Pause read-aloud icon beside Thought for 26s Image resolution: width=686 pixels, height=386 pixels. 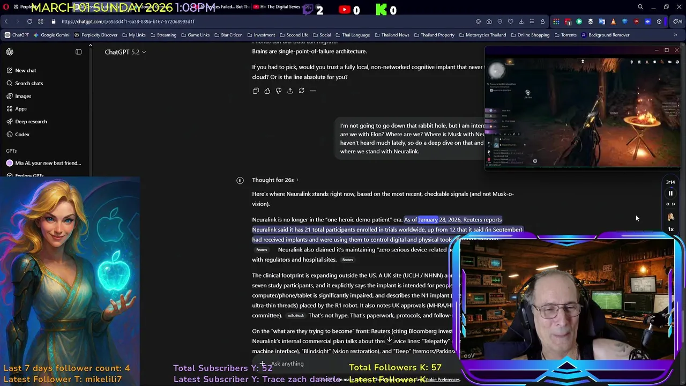(240, 180)
